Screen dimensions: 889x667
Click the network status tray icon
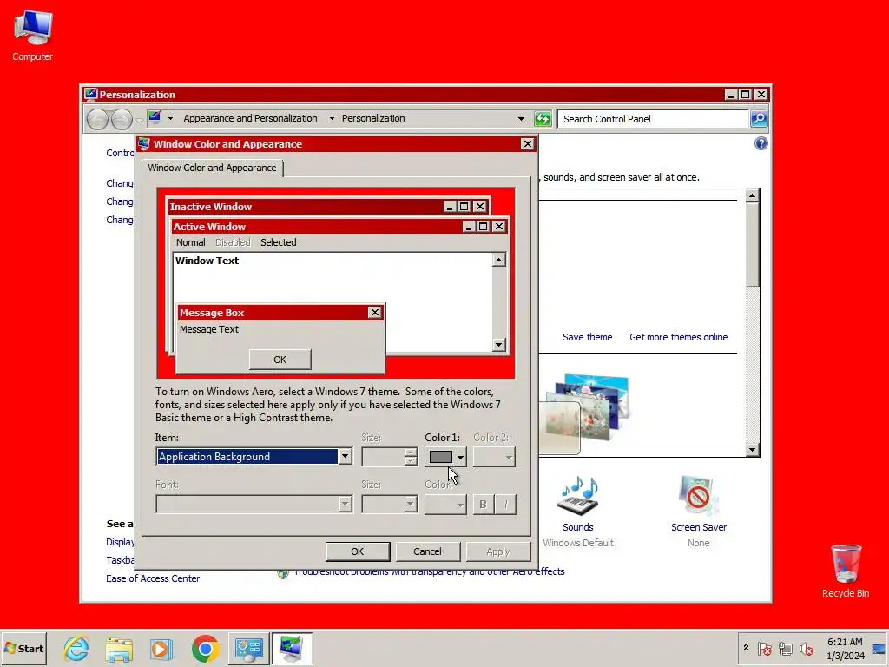coord(785,648)
